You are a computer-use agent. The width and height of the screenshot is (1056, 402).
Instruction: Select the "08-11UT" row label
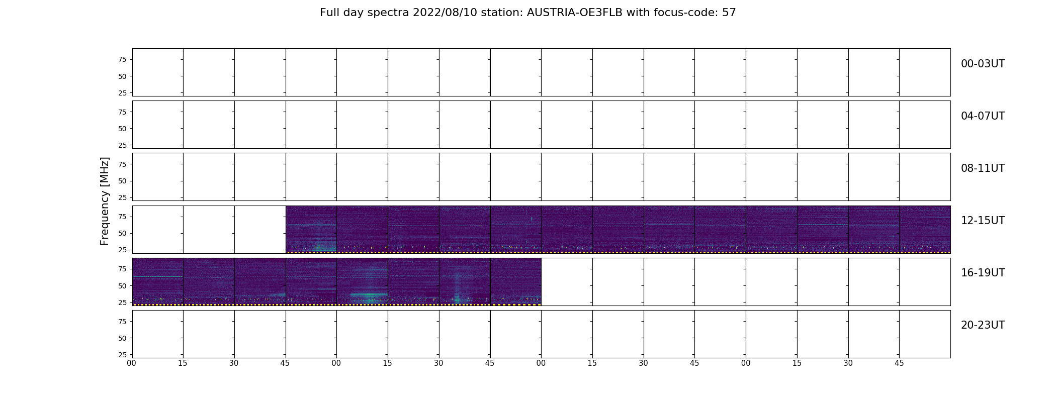click(x=983, y=168)
